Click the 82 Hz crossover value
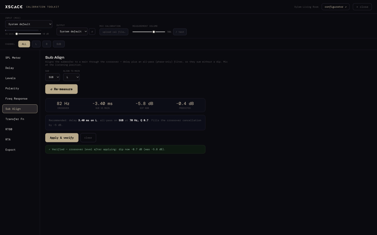The image size is (377, 235). coord(63,103)
